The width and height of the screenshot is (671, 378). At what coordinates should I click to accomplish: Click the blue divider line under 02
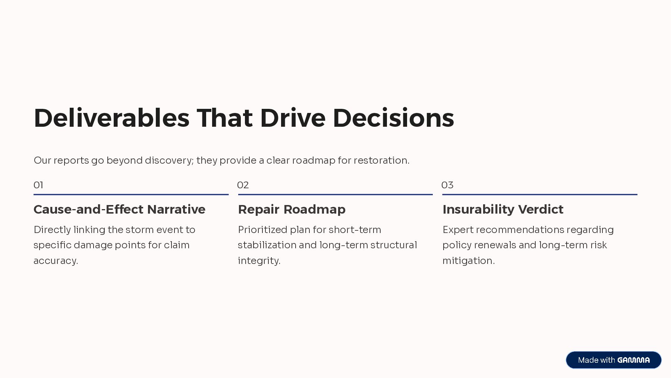[335, 194]
